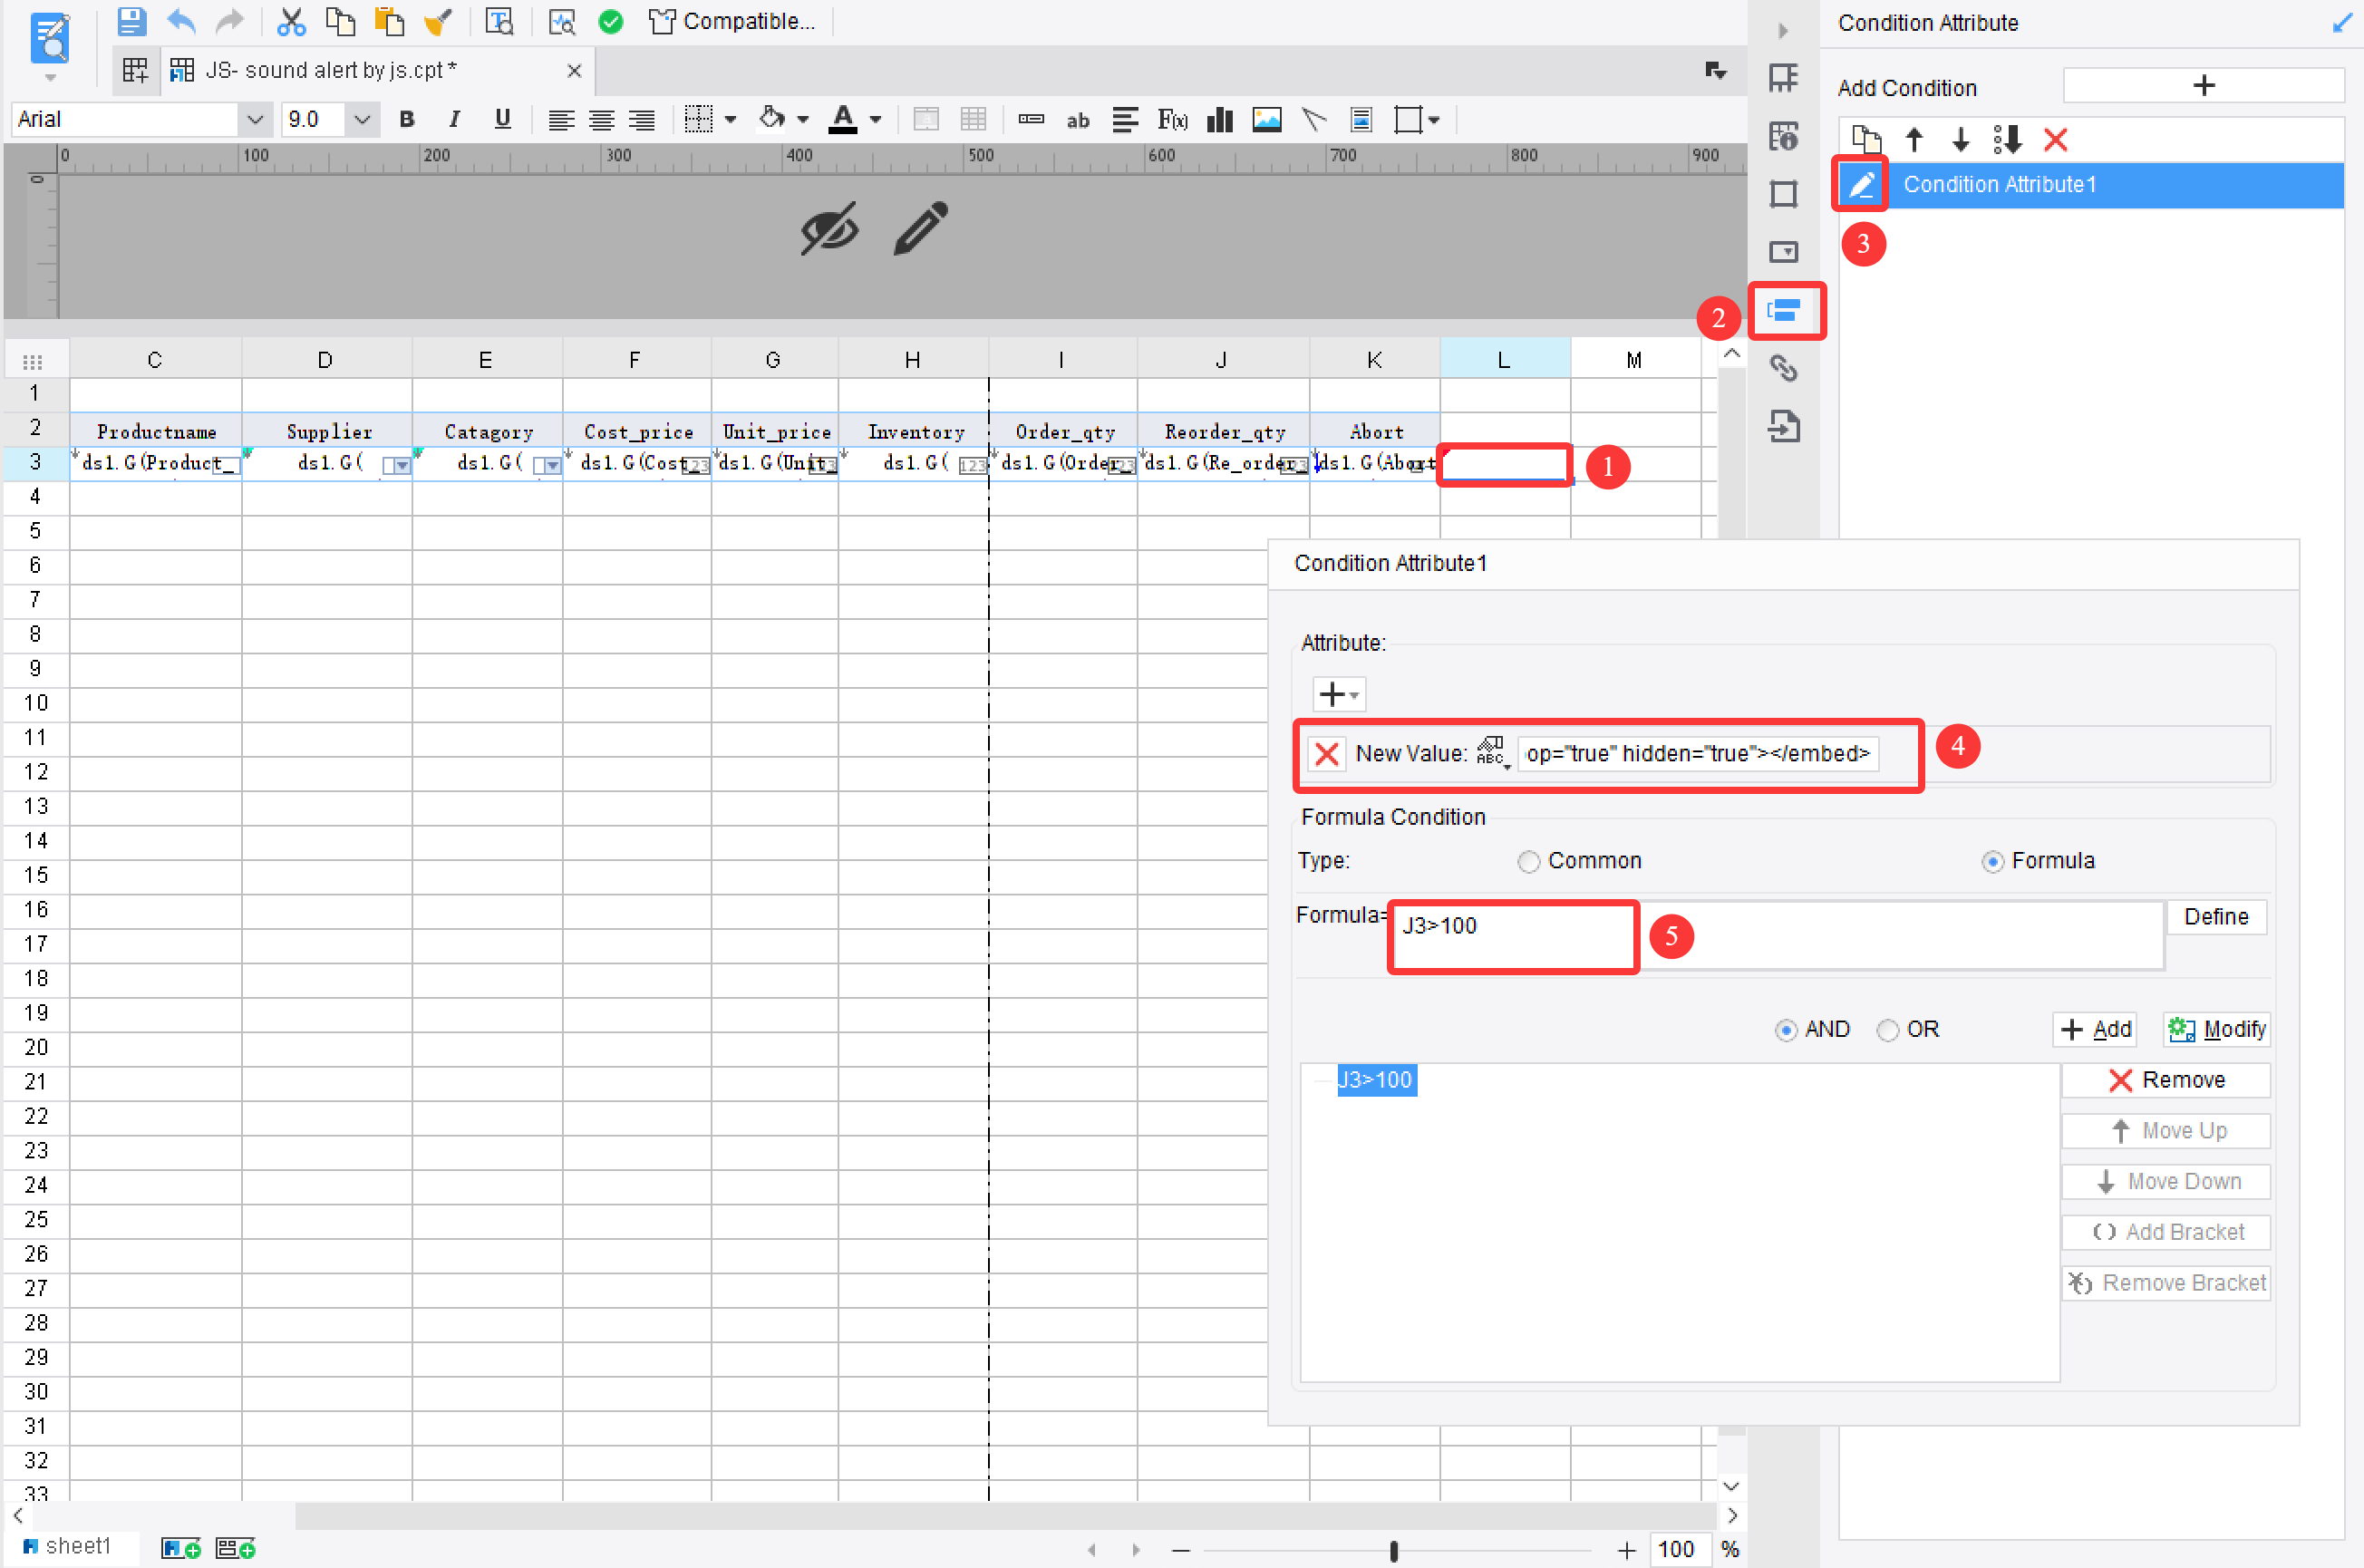Click zoom out minus button
Viewport: 2364px width, 1568px height.
click(x=1181, y=1550)
